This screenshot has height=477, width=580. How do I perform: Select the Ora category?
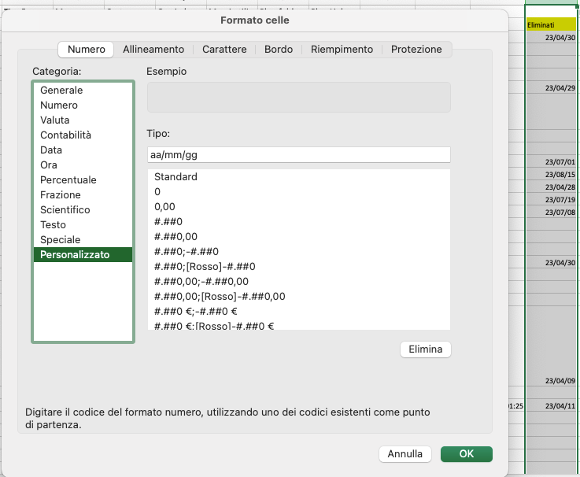point(83,165)
